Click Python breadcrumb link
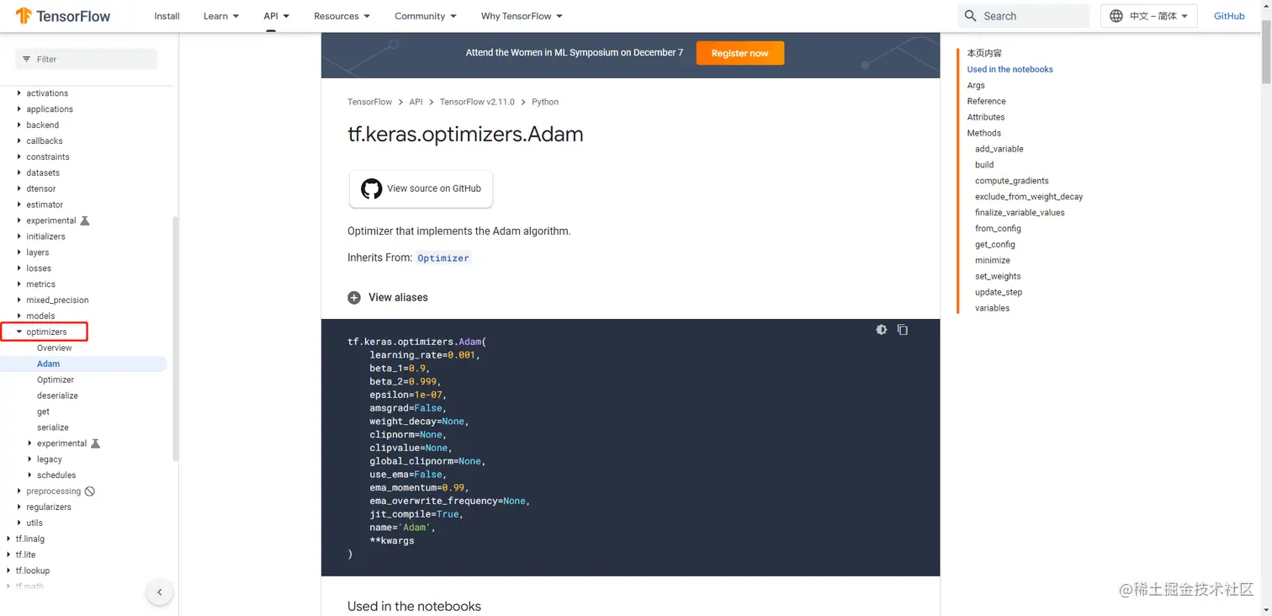 pos(545,102)
